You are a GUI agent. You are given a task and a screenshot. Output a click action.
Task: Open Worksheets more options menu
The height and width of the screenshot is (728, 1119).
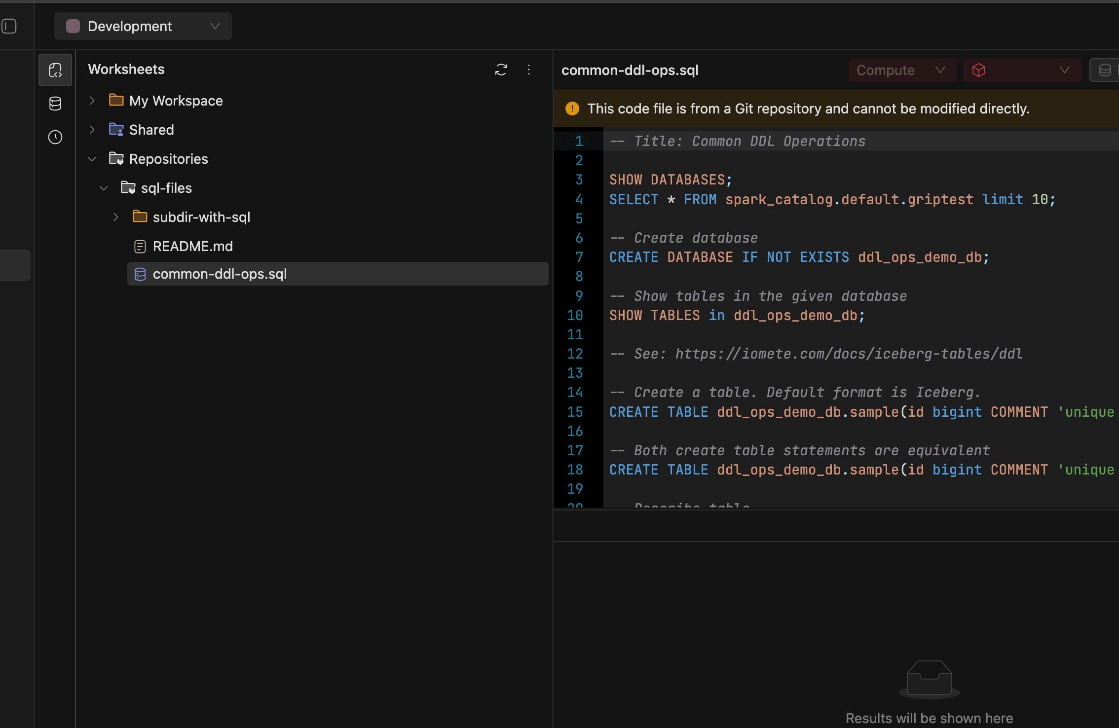(529, 70)
